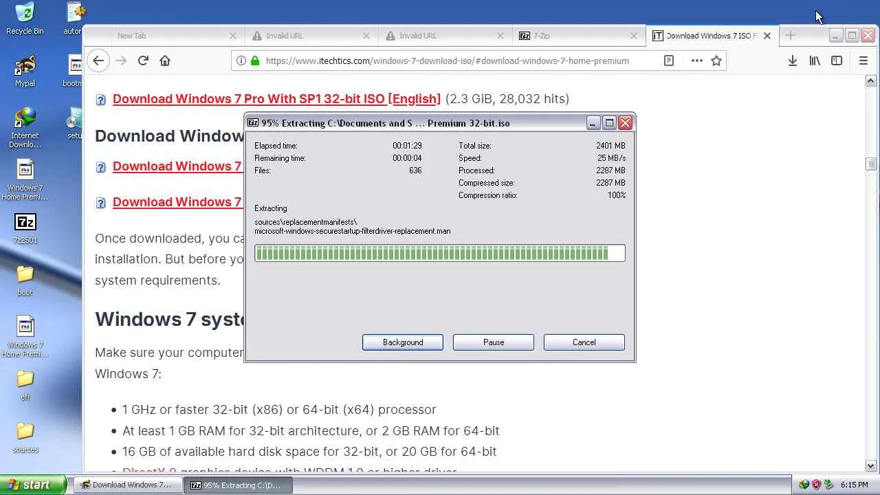Click the Speed value 25 MB/s
Image resolution: width=880 pixels, height=495 pixels.
click(611, 158)
